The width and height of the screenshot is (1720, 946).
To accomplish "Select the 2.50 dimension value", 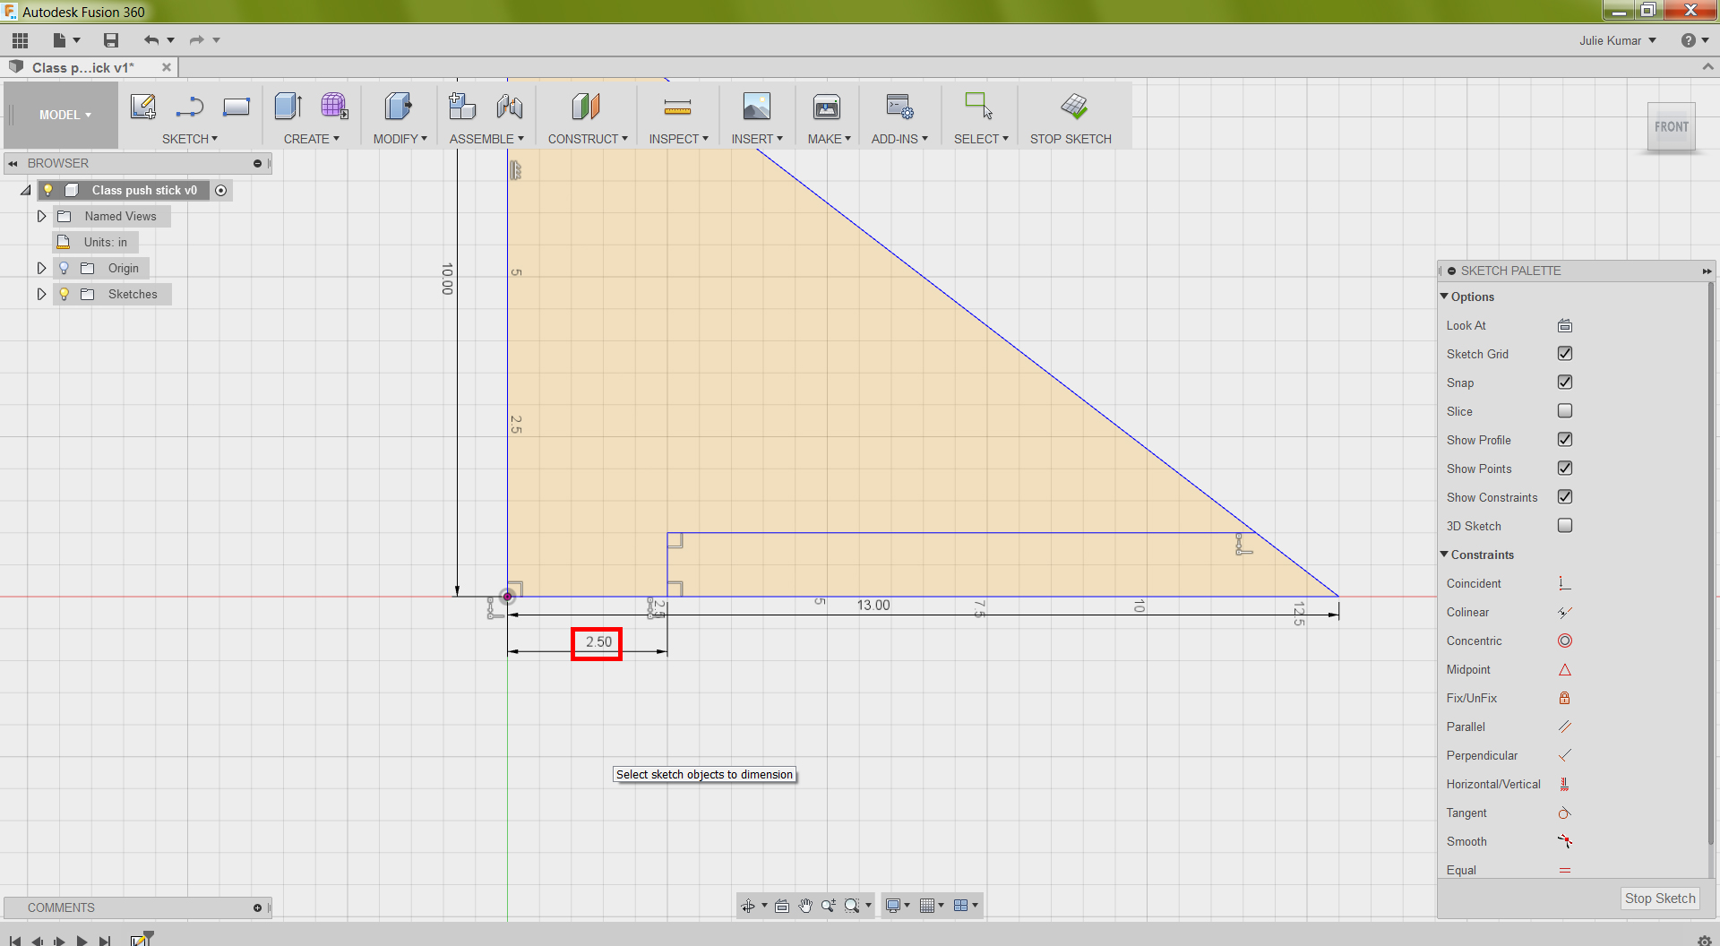I will click(x=598, y=642).
